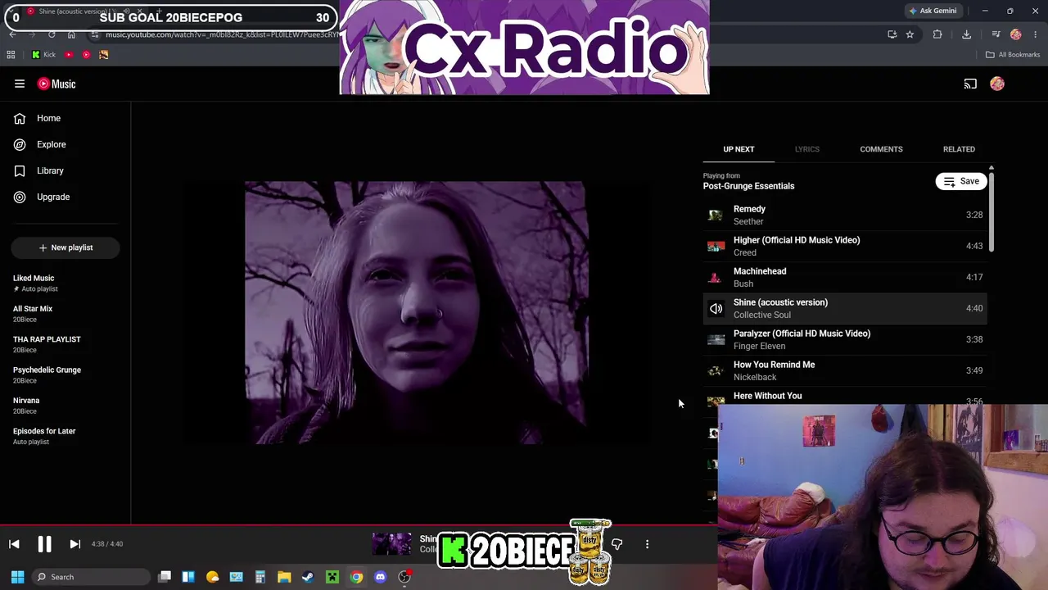Image resolution: width=1048 pixels, height=590 pixels.
Task: Open File Explorer from the taskbar
Action: click(x=284, y=577)
